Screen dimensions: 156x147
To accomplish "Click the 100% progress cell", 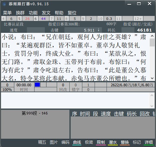I will 7,90.
